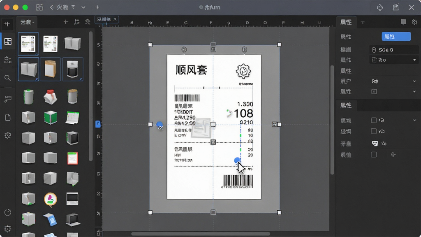Go back using the title bar arrow
Viewport: 421px width, 237px height.
51,7
